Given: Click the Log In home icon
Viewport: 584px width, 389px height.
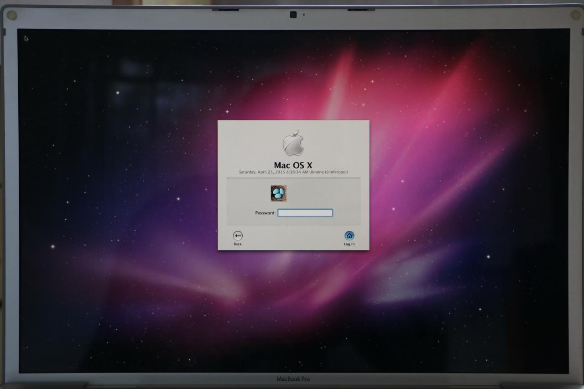Looking at the screenshot, I should pyautogui.click(x=349, y=236).
